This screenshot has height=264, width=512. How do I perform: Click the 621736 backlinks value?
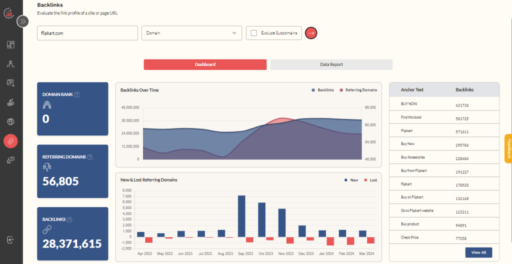462,105
